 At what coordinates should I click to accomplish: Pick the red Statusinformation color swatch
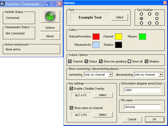[x=96, y=37]
